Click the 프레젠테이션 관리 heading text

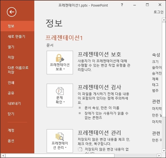tap(99, 133)
